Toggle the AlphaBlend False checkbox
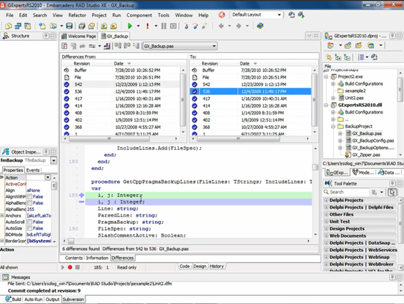Screen dimensions: 404x304 (30, 203)
